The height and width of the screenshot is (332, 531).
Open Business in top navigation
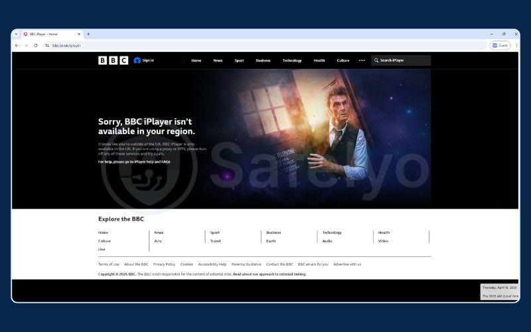click(x=263, y=60)
